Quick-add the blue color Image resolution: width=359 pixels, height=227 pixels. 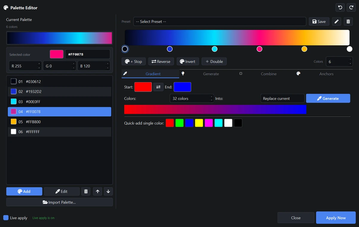pos(189,123)
